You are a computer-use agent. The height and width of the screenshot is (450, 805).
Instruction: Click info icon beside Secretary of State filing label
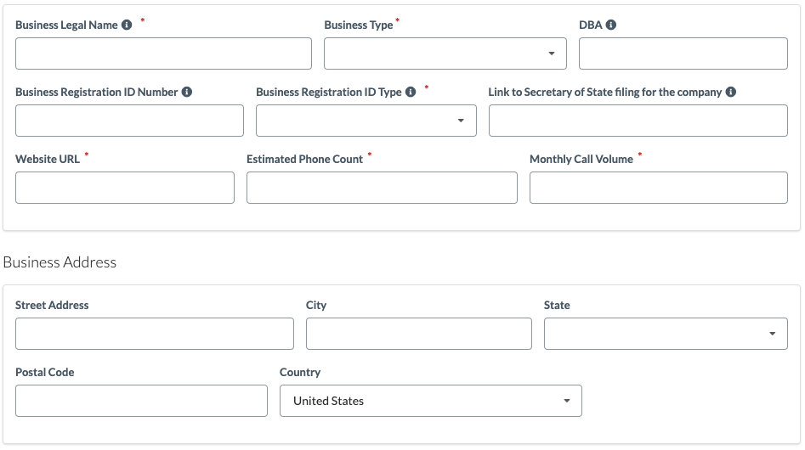[731, 92]
